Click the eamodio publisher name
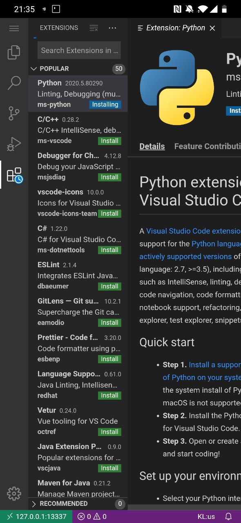This screenshot has width=241, height=523. coord(51,323)
